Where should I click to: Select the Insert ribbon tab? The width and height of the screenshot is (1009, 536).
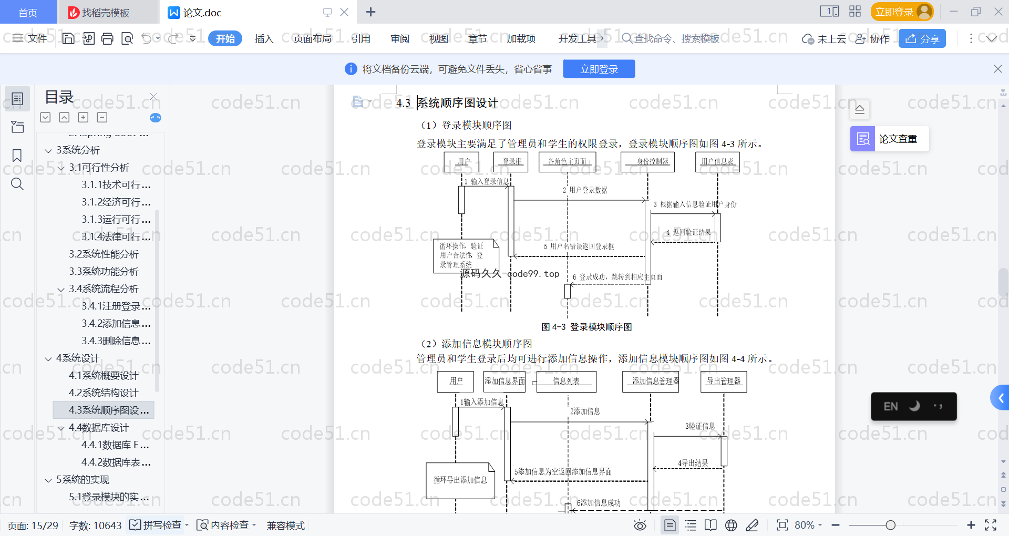click(264, 38)
